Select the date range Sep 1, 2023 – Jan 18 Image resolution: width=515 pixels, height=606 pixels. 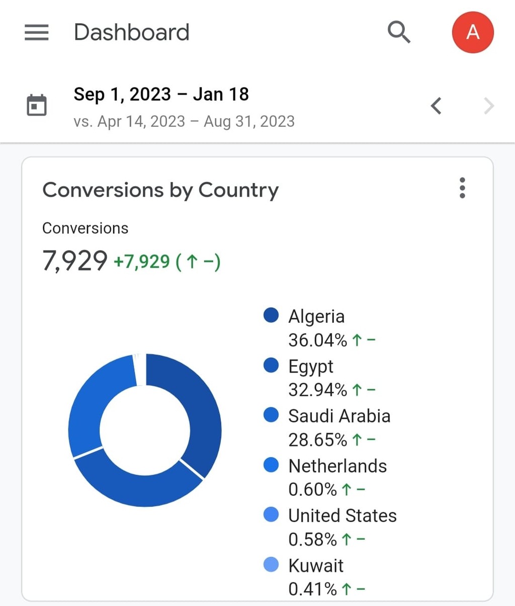click(161, 94)
